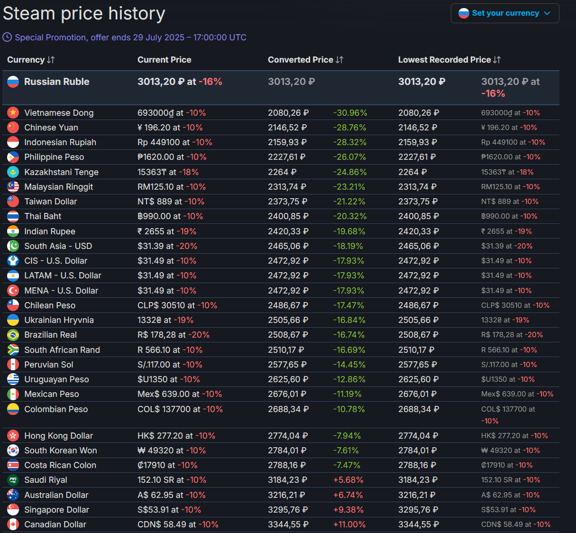The height and width of the screenshot is (533, 576).
Task: Click the South Asia - USD flag icon
Action: 13,246
